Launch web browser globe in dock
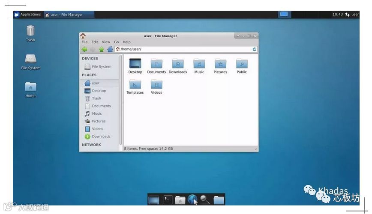This screenshot has height=214, width=372. pyautogui.click(x=192, y=199)
